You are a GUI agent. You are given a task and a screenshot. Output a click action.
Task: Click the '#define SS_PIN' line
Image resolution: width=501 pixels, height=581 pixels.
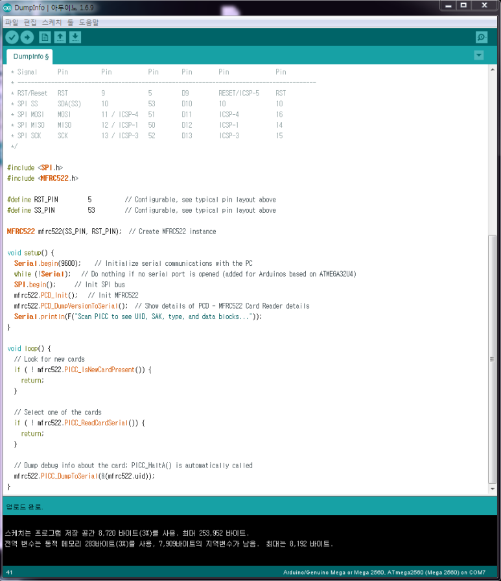tap(141, 210)
